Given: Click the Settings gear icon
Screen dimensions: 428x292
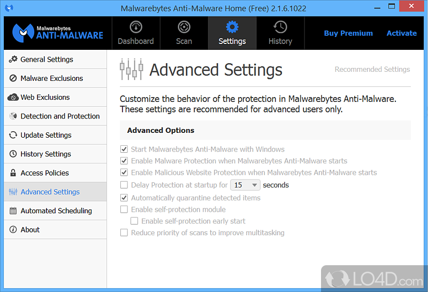Looking at the screenshot, I should 232,27.
